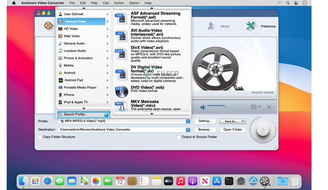The width and height of the screenshot is (328, 190).
Task: Open the Edit menu
Action: click(83, 3)
